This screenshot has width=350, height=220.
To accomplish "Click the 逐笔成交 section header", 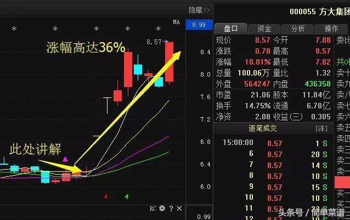I will [263, 128].
